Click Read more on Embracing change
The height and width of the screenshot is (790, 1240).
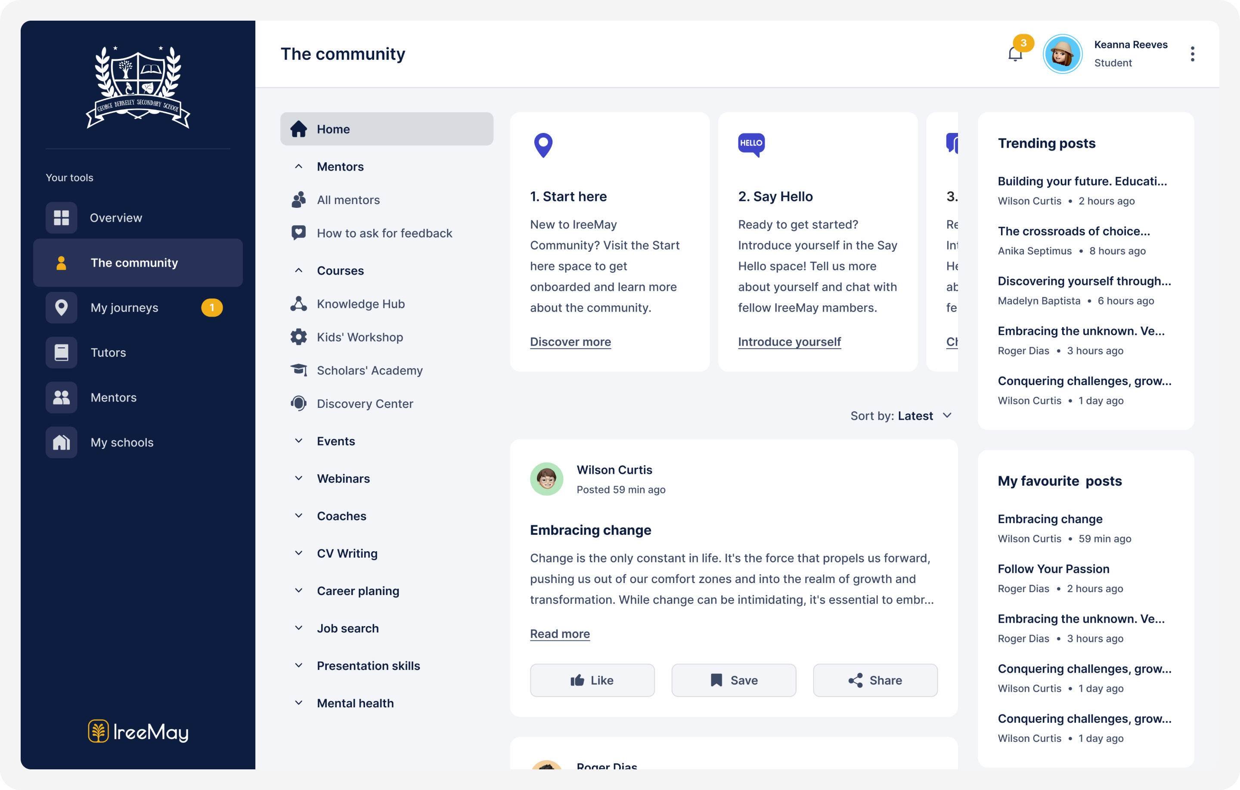(x=560, y=633)
